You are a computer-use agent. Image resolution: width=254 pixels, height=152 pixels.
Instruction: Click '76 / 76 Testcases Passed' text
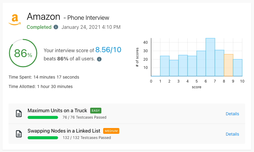pos(84,117)
